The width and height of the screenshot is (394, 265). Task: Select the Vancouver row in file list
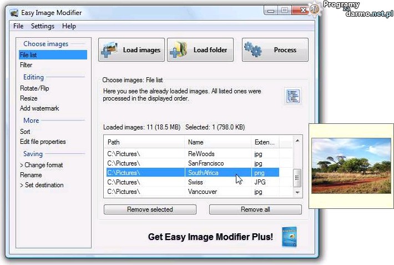point(203,192)
